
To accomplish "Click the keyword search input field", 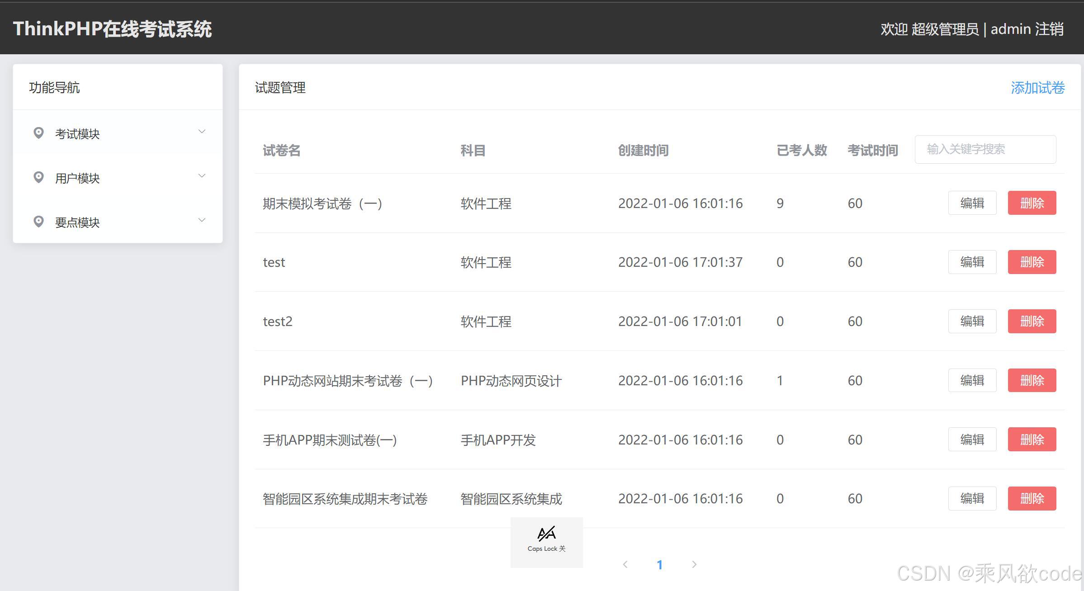I will pyautogui.click(x=985, y=149).
